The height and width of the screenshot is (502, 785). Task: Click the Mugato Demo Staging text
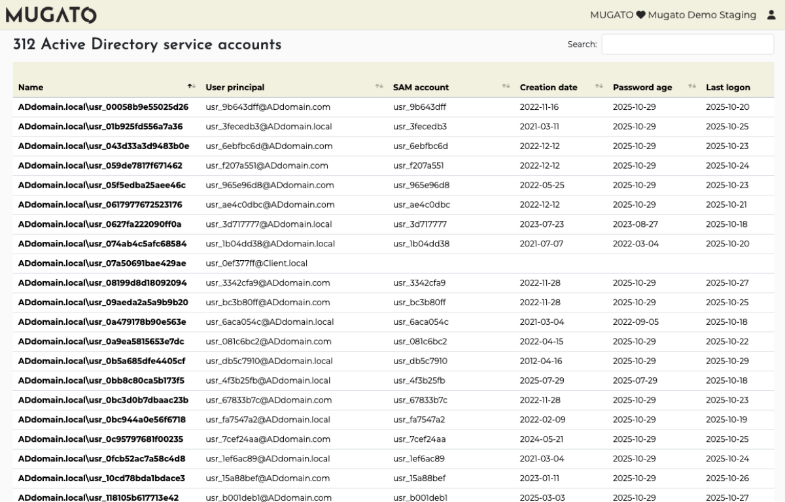pyautogui.click(x=701, y=15)
